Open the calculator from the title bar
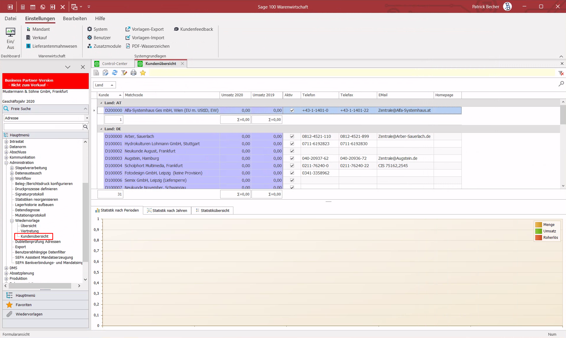Image resolution: width=566 pixels, height=338 pixels. (23, 7)
